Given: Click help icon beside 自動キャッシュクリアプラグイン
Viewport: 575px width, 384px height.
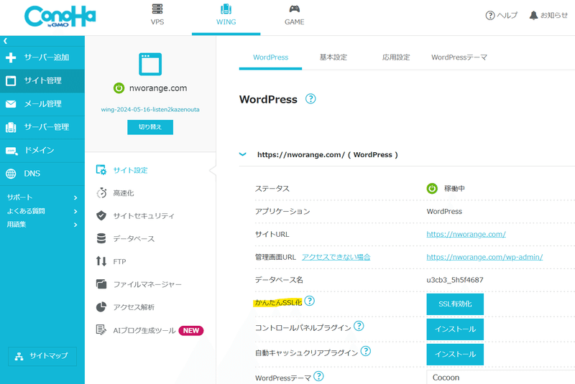Looking at the screenshot, I should coord(366,351).
